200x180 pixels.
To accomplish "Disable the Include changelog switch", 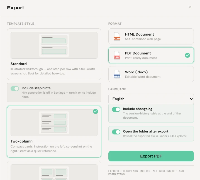I will (x=116, y=109).
